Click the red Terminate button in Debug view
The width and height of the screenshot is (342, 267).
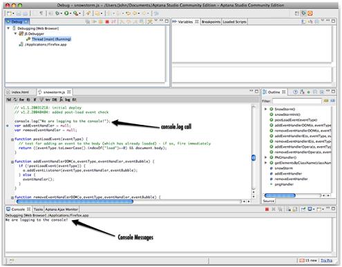coord(107,21)
